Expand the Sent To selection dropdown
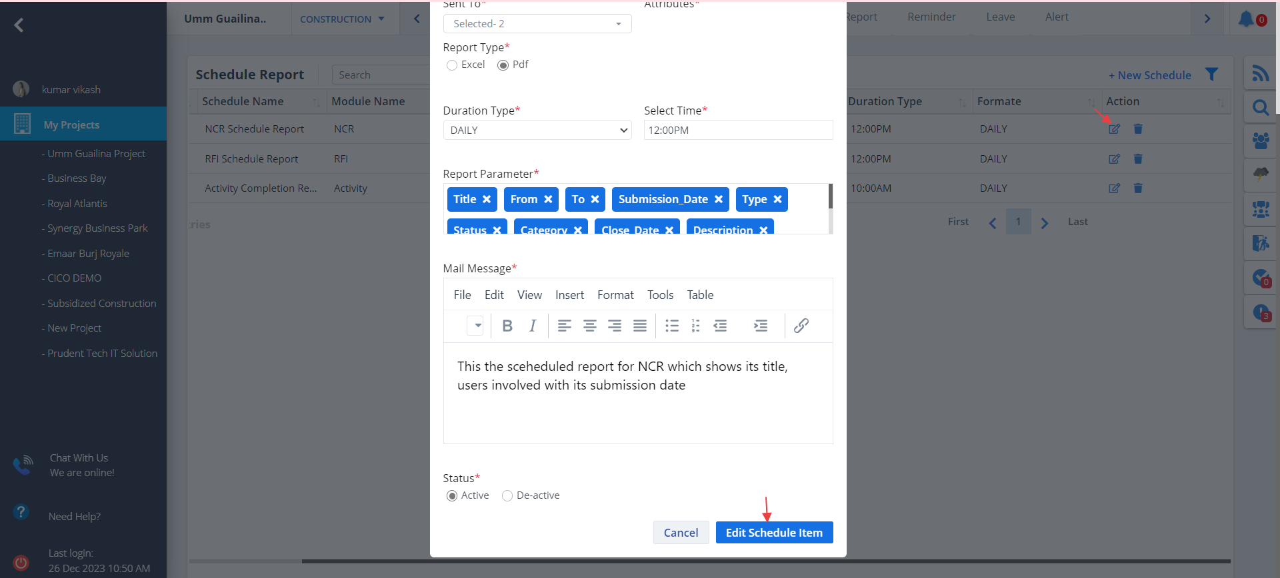 (x=537, y=24)
